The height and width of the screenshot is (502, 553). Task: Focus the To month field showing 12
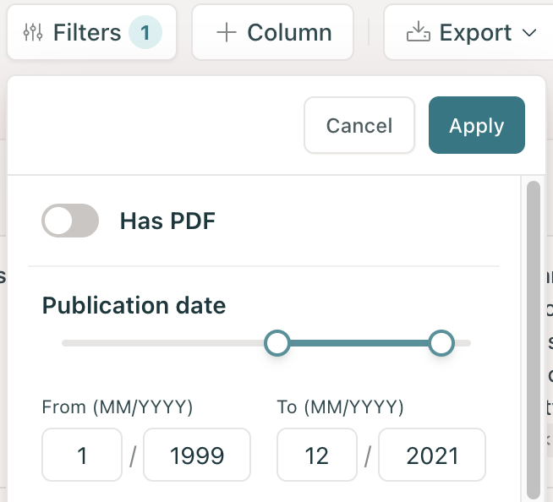click(x=317, y=456)
